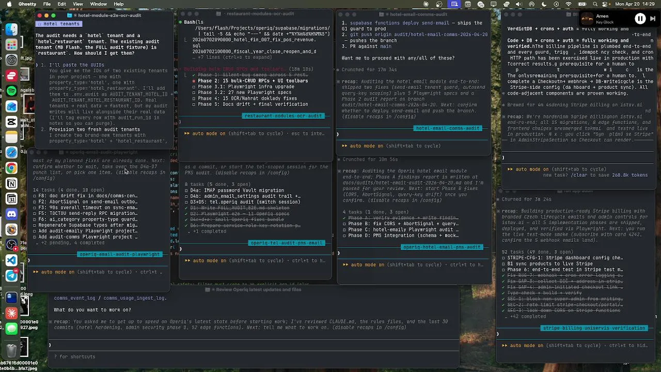
Task: Open Launchpad in the dock
Action: coord(11,45)
